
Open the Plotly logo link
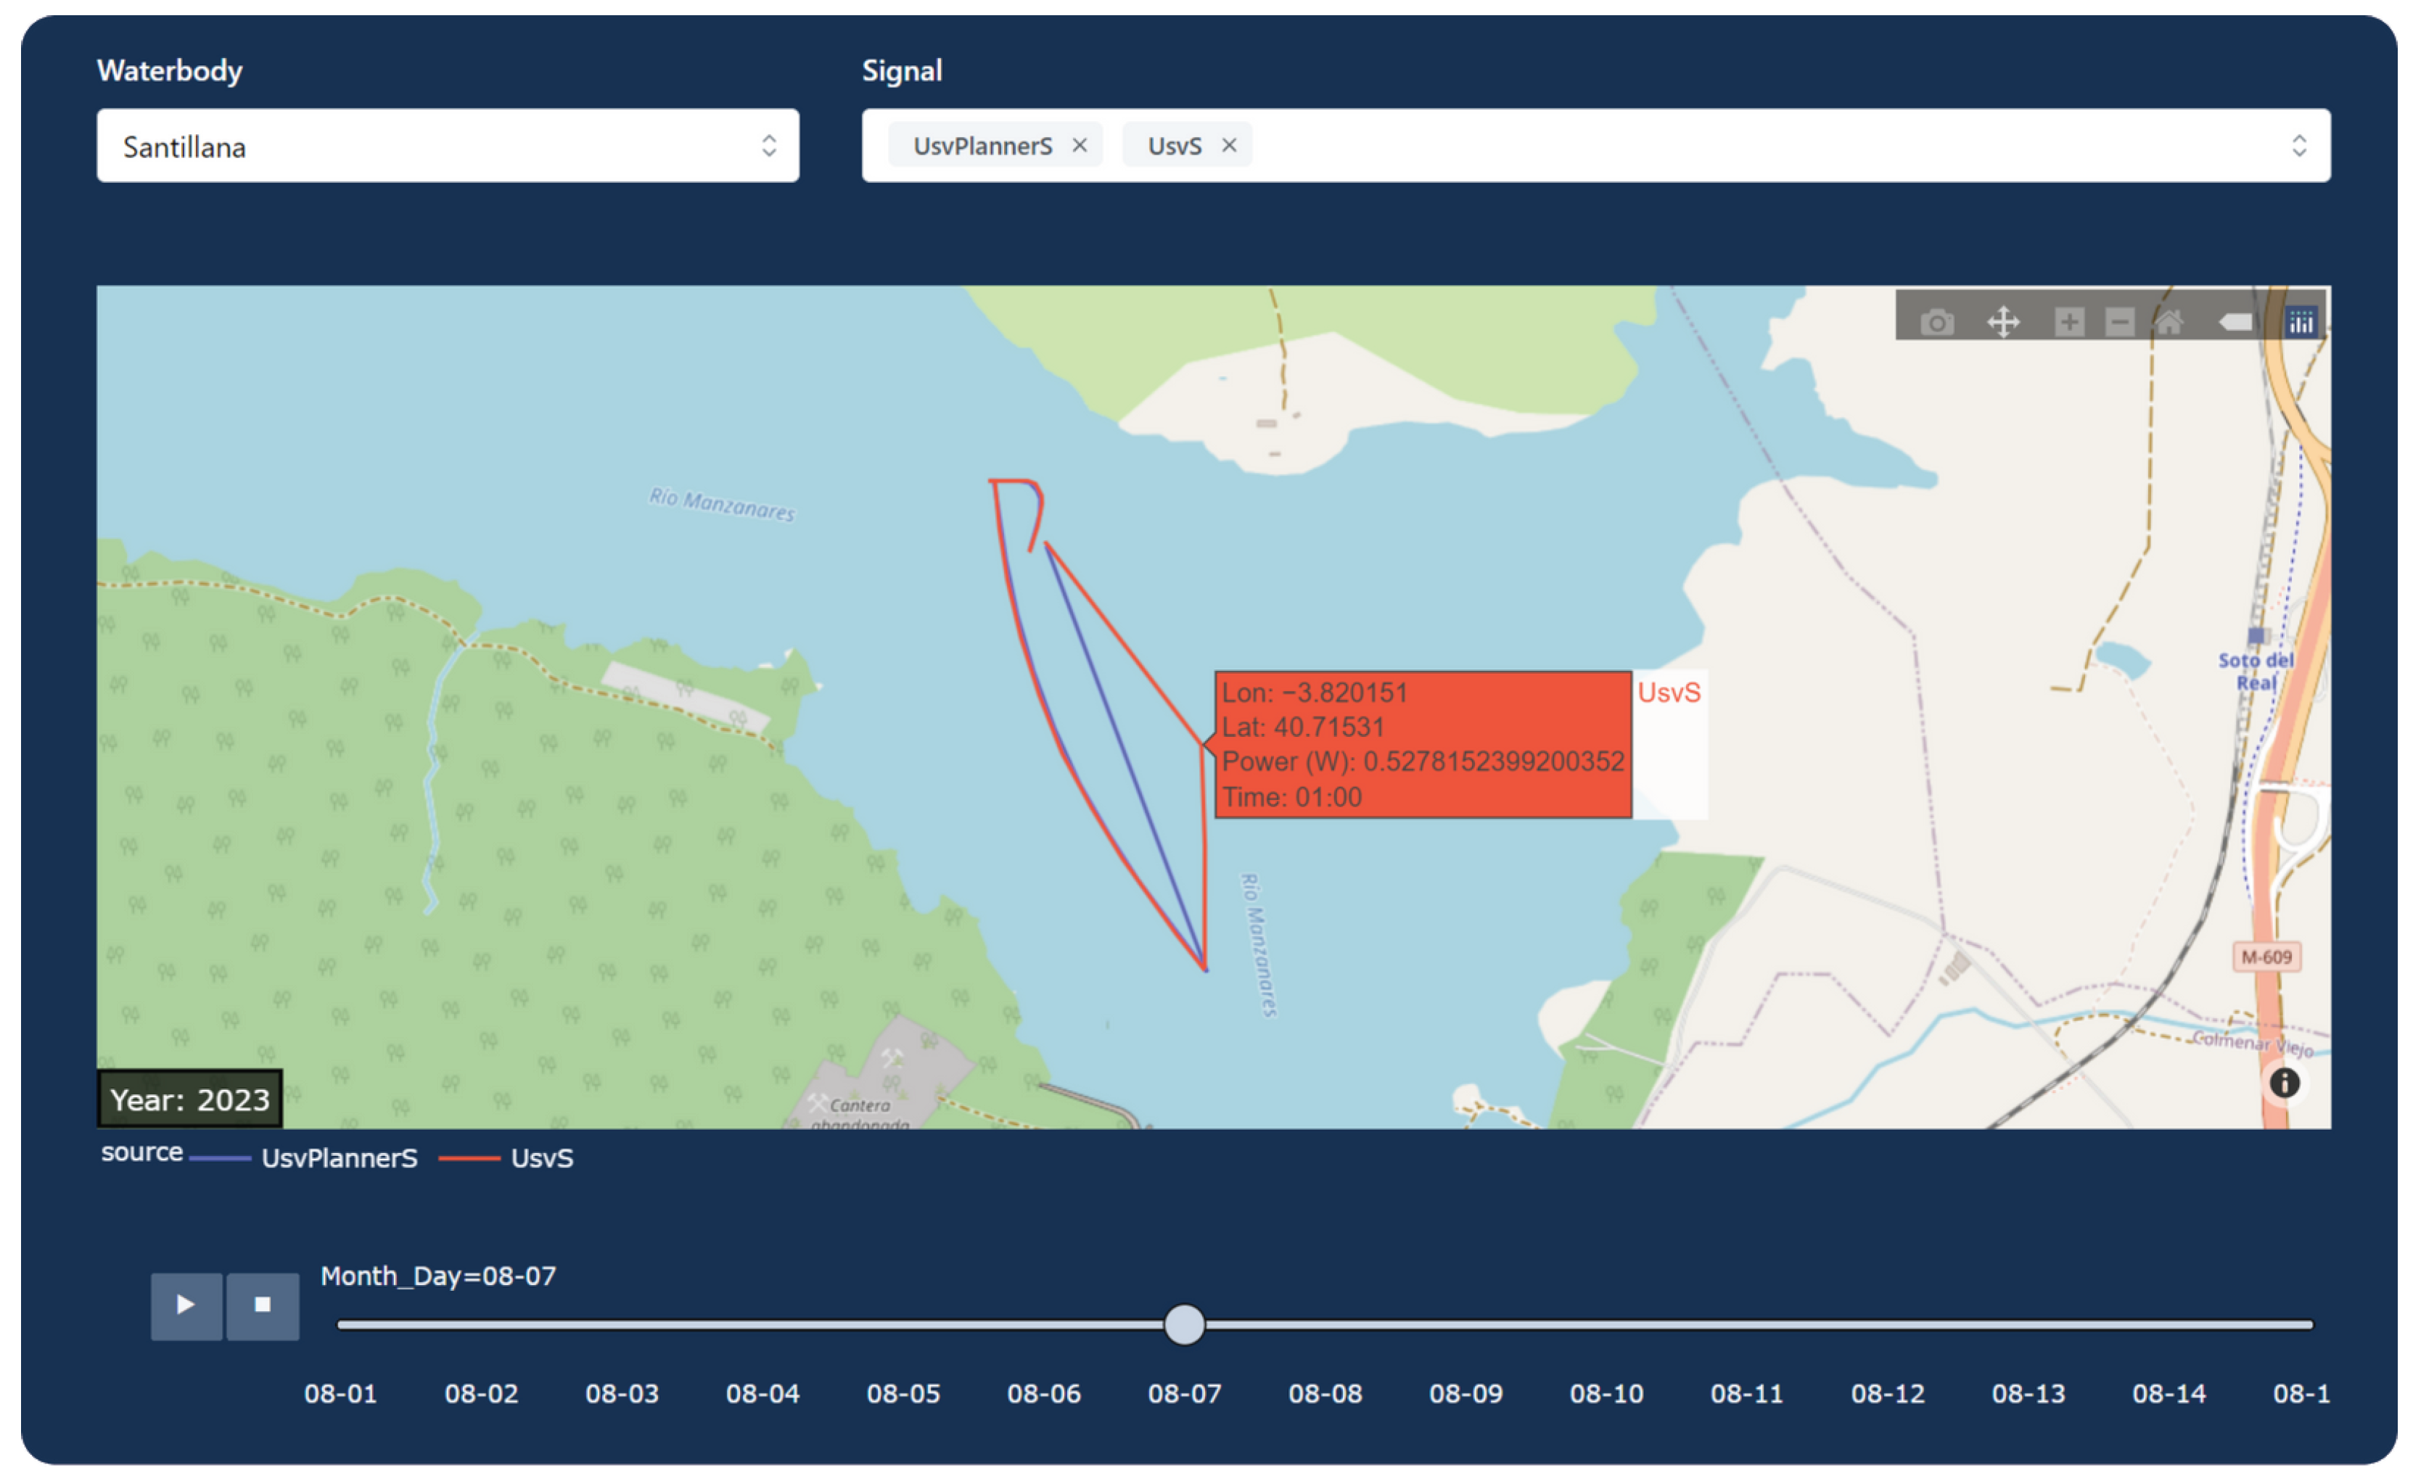tap(2301, 322)
